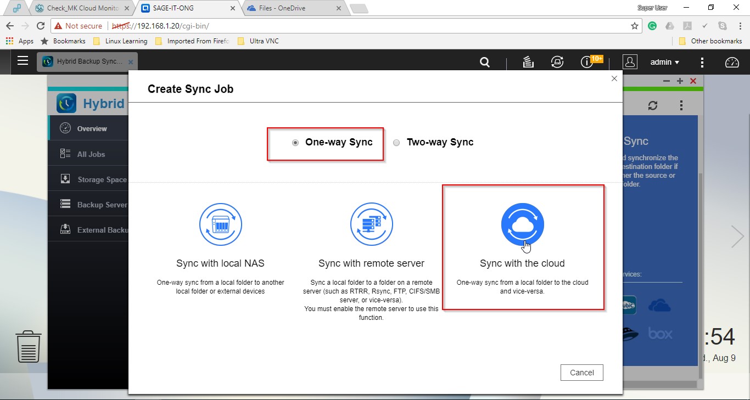Open the QTS dashboard gauge icon
Screen dimensions: 750x400
(x=732, y=62)
